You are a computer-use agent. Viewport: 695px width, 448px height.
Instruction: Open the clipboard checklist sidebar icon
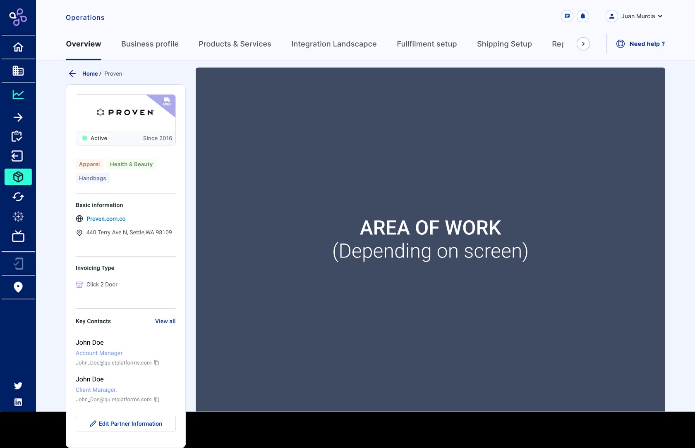17,136
